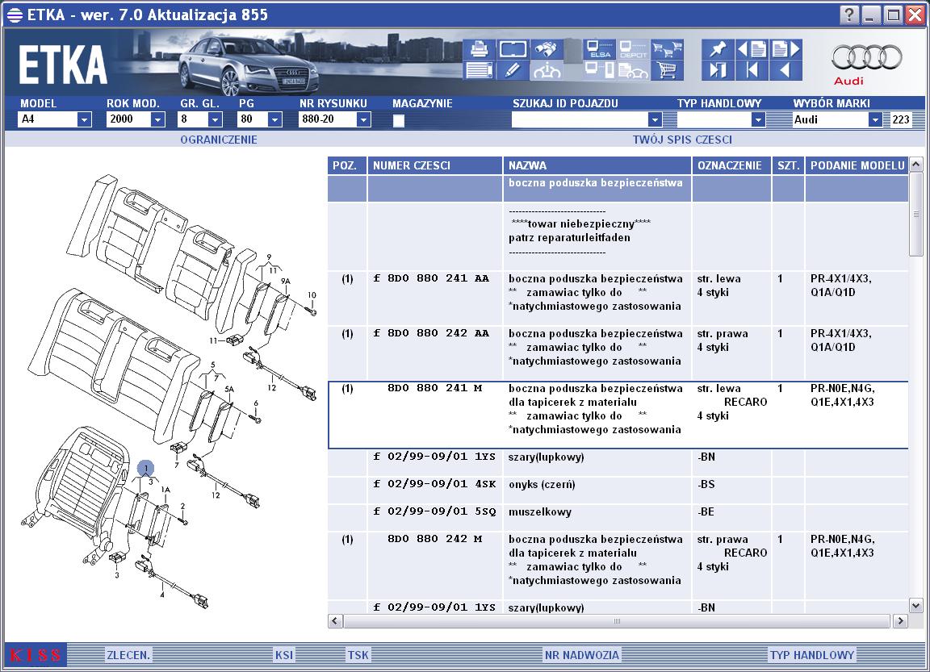The image size is (930, 672).
Task: Open the OGRANICZENIE tab
Action: [x=219, y=140]
